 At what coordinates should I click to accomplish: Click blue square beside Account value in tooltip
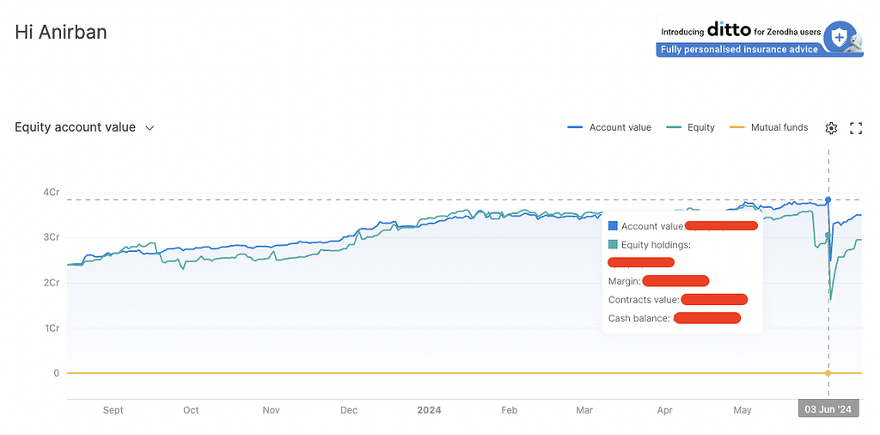(x=613, y=226)
